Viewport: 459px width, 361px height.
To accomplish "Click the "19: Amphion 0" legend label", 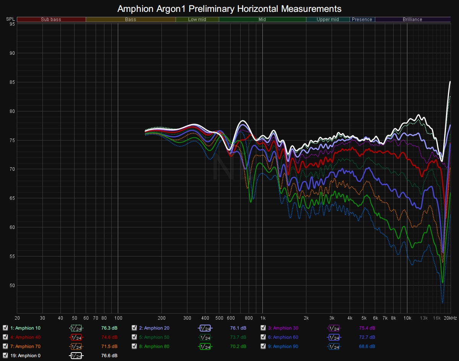I will [x=25, y=356].
